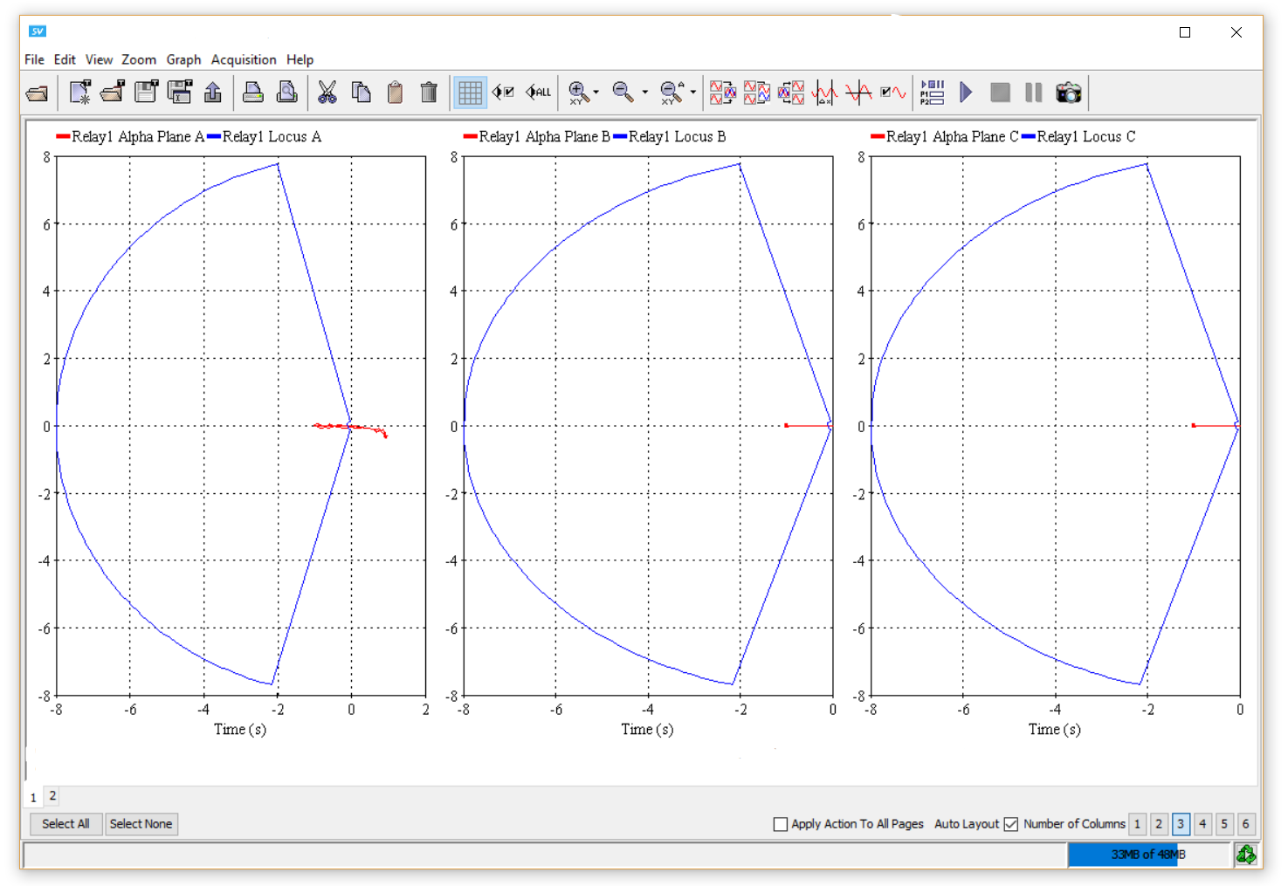
Task: Click the clipboard Paste icon
Action: tap(395, 93)
